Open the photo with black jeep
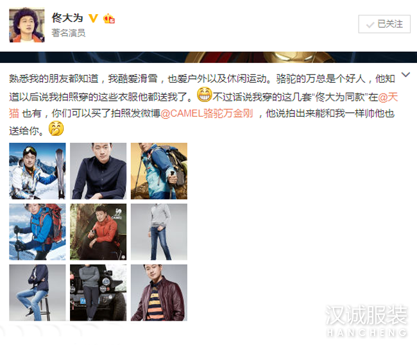Image resolution: width=417 pixels, height=345 pixels. click(x=98, y=292)
